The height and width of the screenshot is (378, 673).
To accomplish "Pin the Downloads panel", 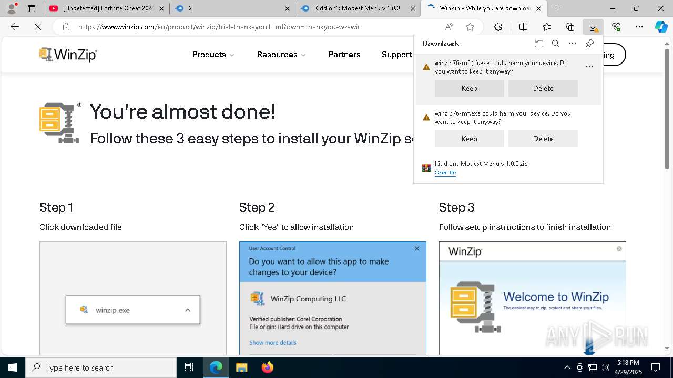I will point(589,44).
